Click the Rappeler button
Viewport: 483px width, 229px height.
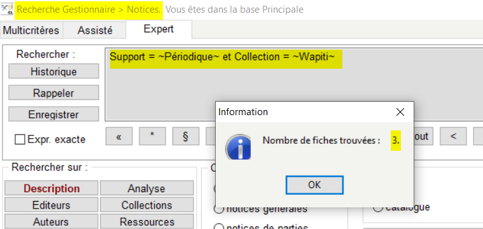(x=53, y=93)
